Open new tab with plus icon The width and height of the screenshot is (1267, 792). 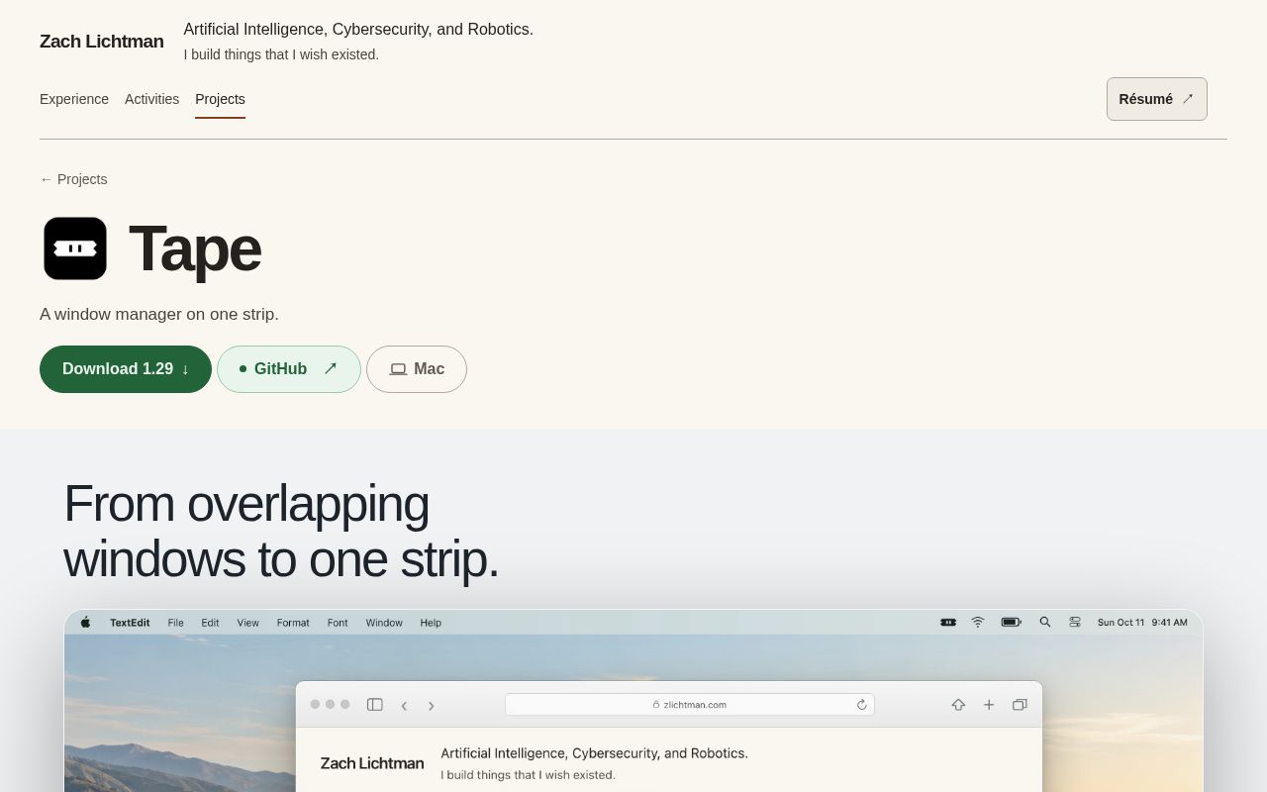click(x=989, y=705)
